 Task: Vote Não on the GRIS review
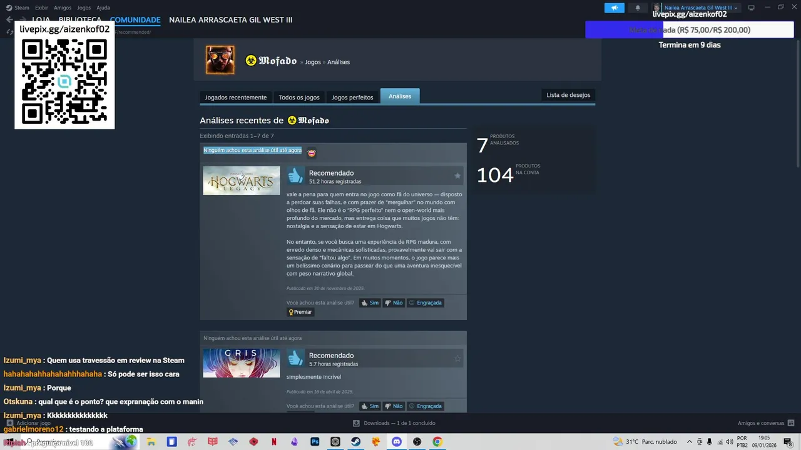[394, 406]
